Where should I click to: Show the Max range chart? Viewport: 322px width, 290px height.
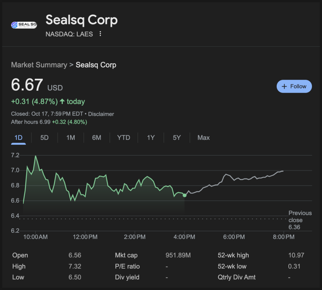click(x=203, y=138)
